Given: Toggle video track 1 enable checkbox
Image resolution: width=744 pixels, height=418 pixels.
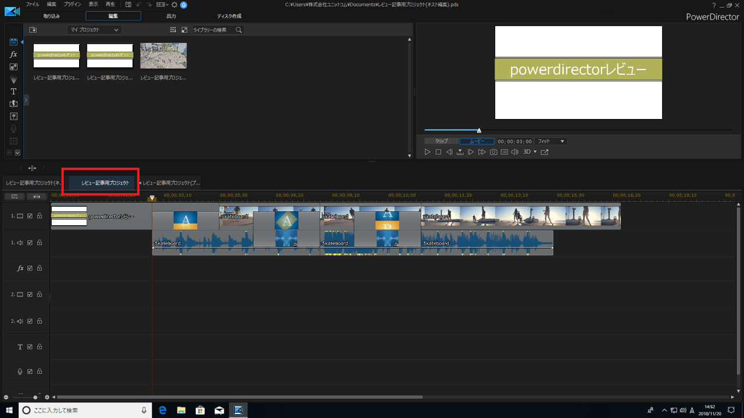Looking at the screenshot, I should click(x=30, y=216).
